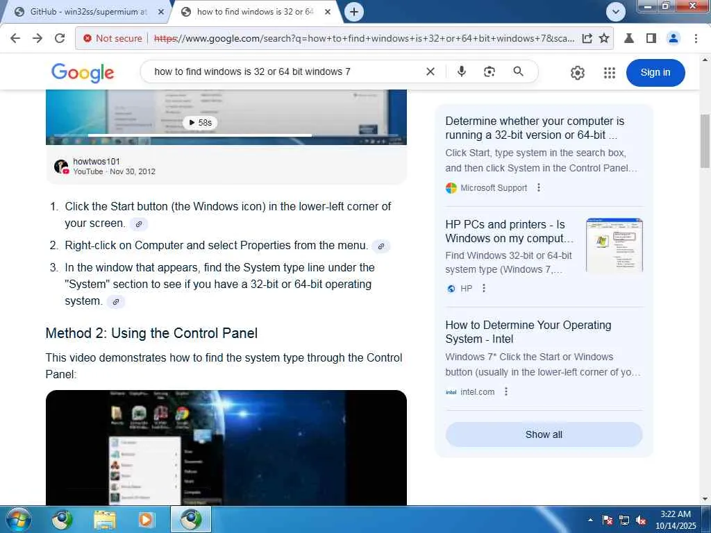
Task: Open options for HP result
Action: click(x=484, y=288)
